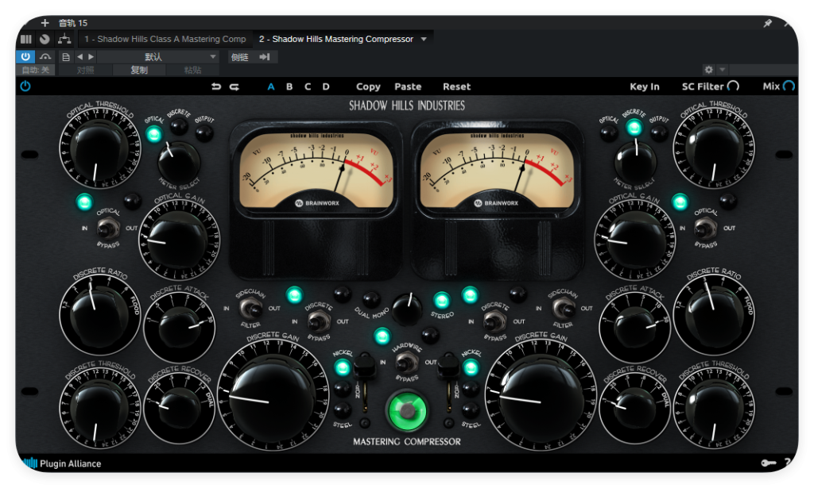This screenshot has height=488, width=814.
Task: Click left meter Discrete indicator lamp
Action: [x=179, y=125]
